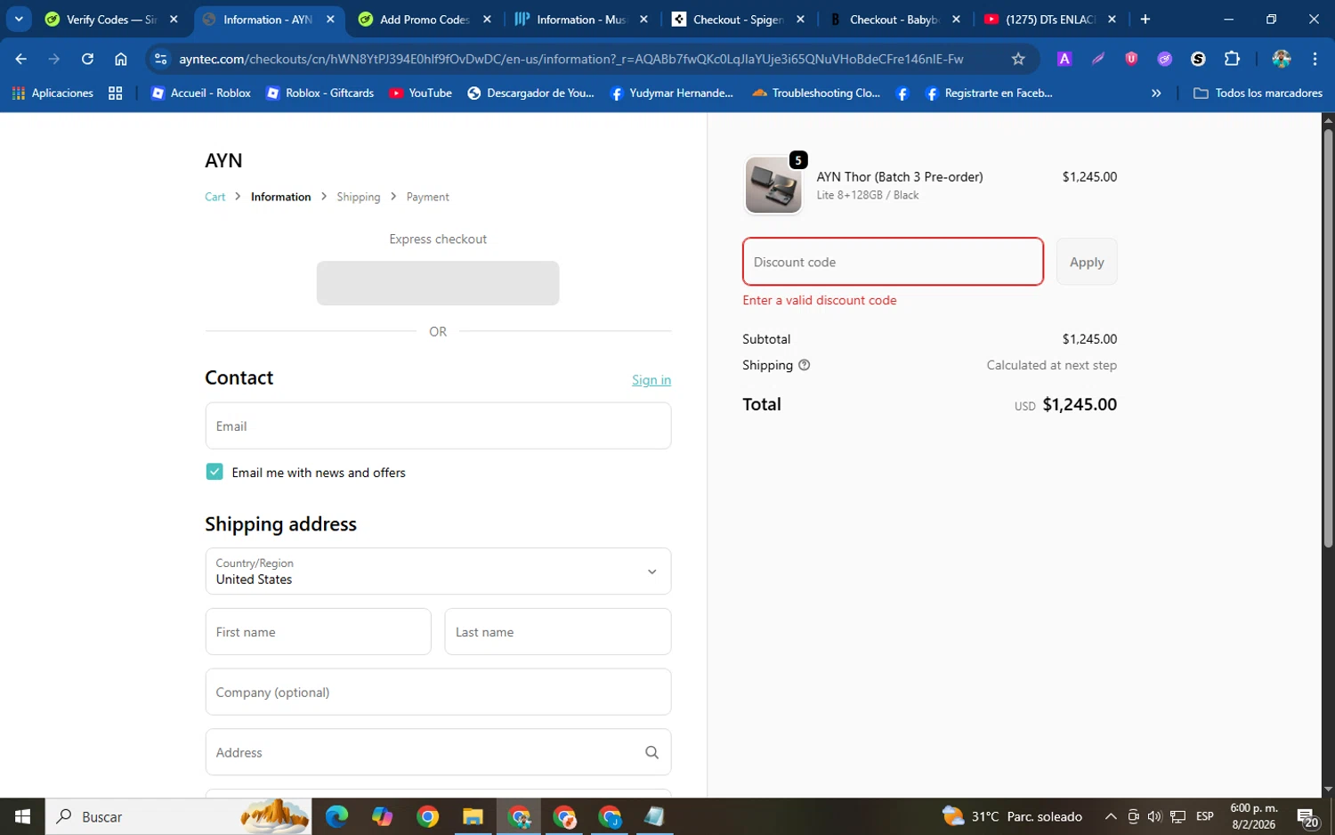The height and width of the screenshot is (835, 1335).
Task: Open Yudymar Hernande... Facebook bookmark
Action: point(672,93)
